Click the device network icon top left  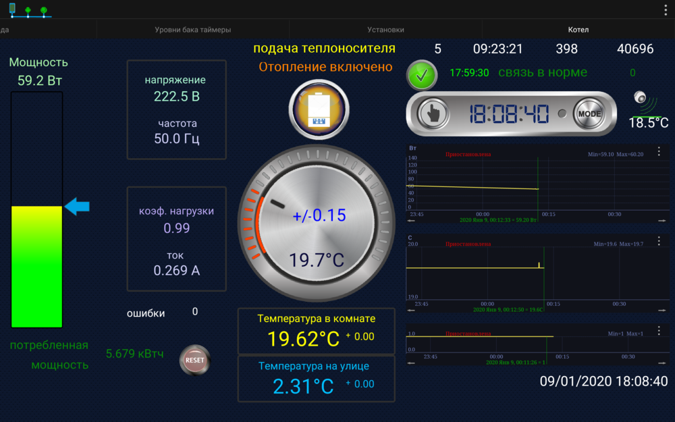pos(29,9)
